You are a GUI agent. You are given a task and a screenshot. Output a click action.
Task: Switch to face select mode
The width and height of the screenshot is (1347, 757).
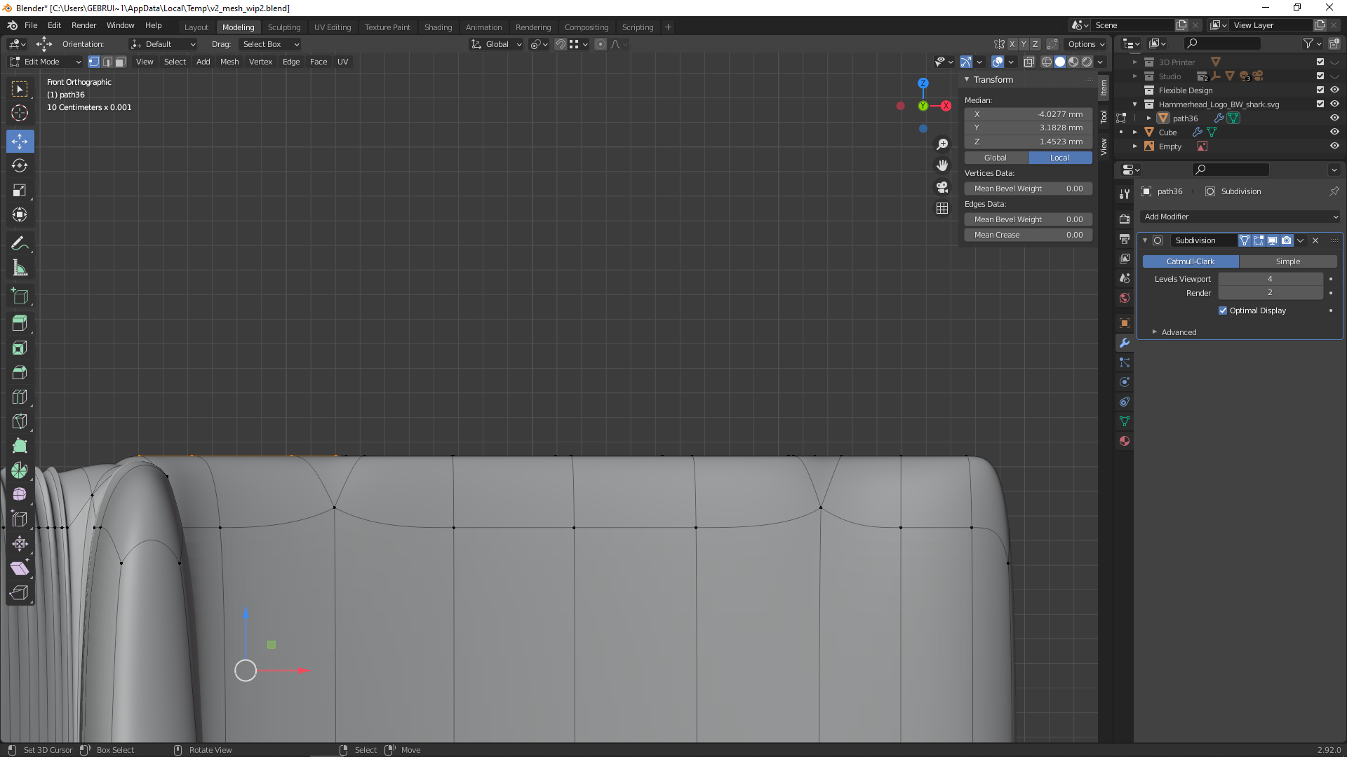tap(121, 62)
